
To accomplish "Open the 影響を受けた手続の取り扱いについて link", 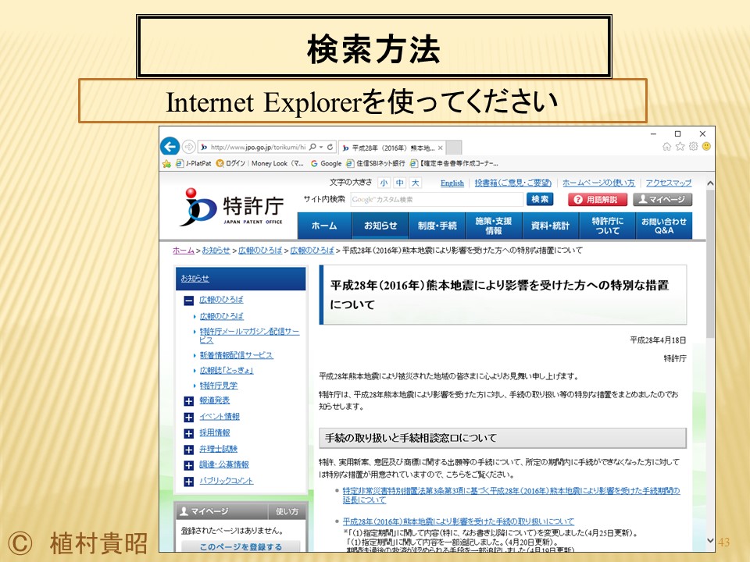I will 459,521.
